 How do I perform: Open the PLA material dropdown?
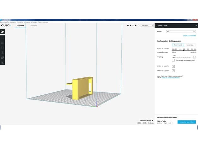[x=181, y=32]
